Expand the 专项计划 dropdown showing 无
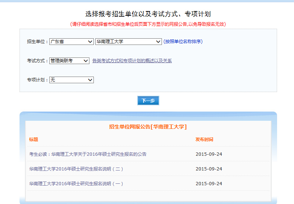Screen dimensions: 294x204 [x=71, y=80]
